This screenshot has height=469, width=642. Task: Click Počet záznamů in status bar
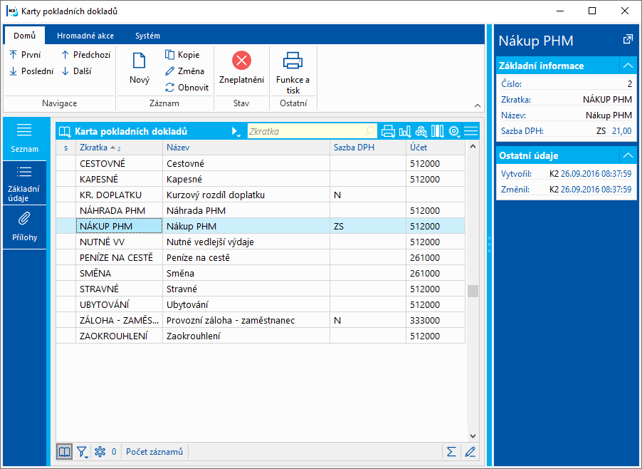tap(154, 451)
